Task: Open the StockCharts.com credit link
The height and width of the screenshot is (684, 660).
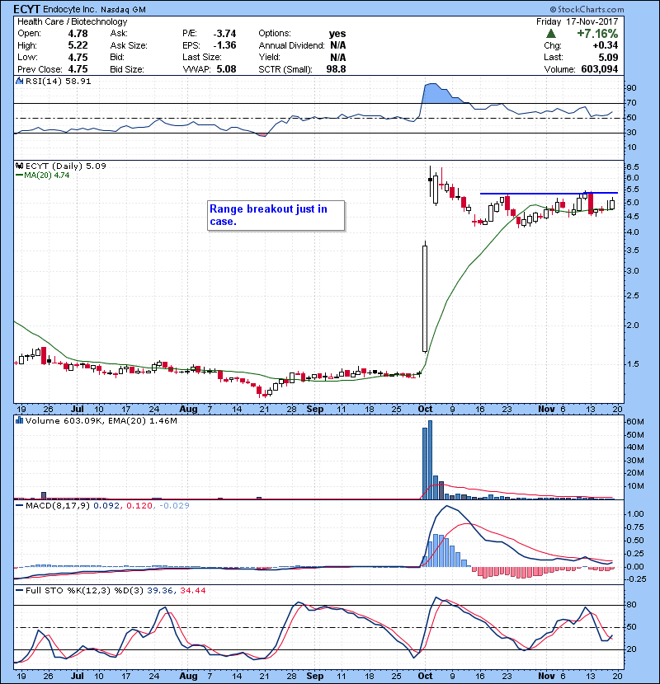Action: coord(587,9)
